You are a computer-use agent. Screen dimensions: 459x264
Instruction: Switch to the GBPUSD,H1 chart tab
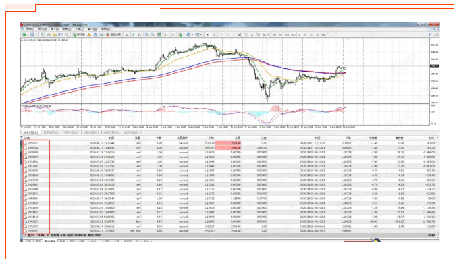(71, 132)
